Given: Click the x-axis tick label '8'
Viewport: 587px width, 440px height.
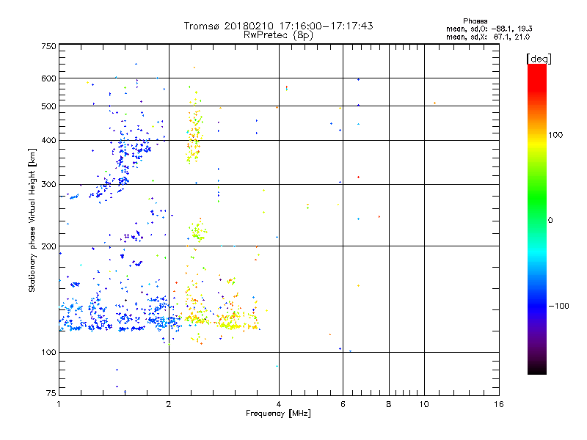Looking at the screenshot, I should point(389,404).
